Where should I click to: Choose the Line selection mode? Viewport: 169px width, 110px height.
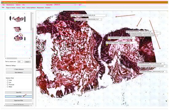8,82
